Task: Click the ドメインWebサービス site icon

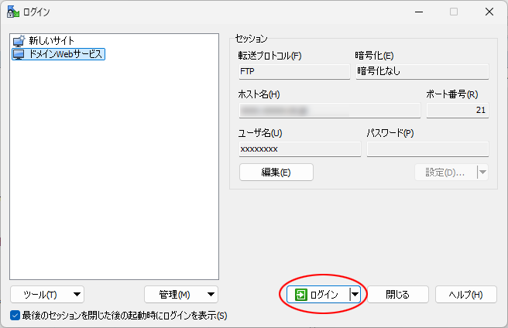Action: click(19, 54)
